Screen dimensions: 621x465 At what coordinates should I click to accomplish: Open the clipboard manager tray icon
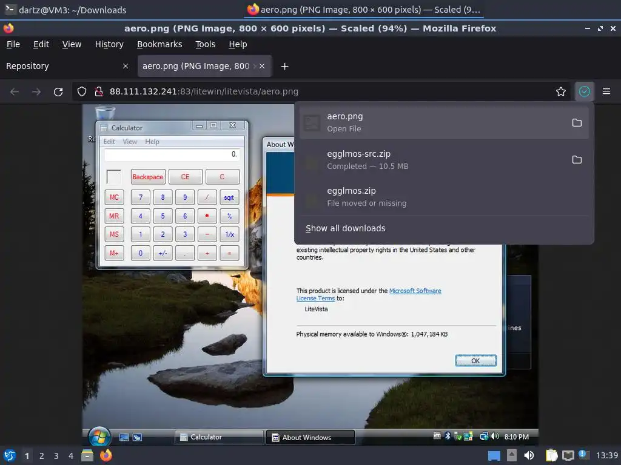[x=551, y=455]
